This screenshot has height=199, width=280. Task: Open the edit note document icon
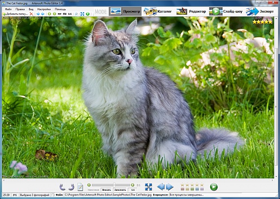(80, 187)
